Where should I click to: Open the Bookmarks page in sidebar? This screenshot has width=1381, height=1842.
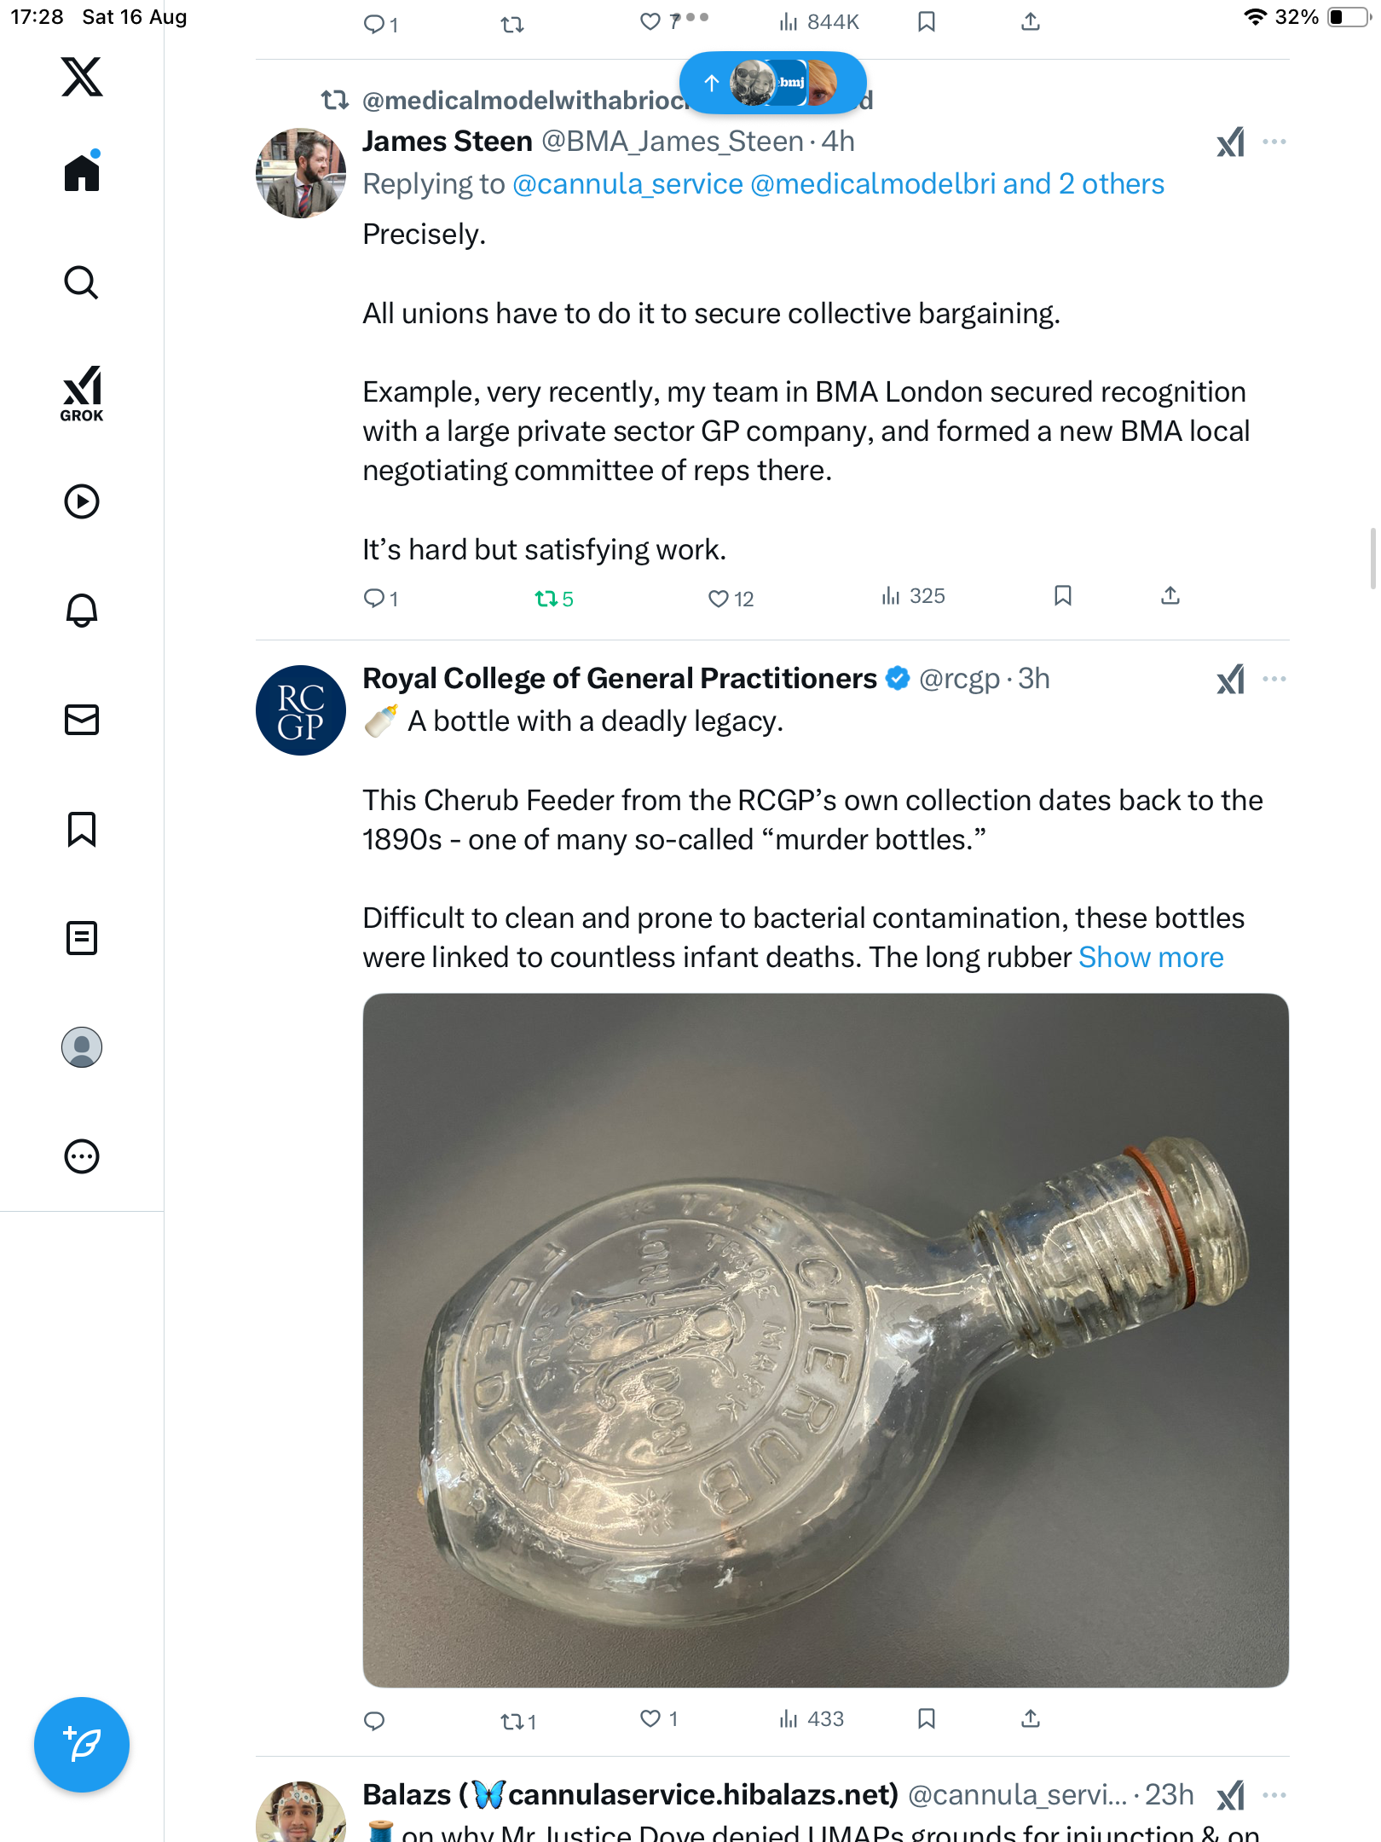82,829
